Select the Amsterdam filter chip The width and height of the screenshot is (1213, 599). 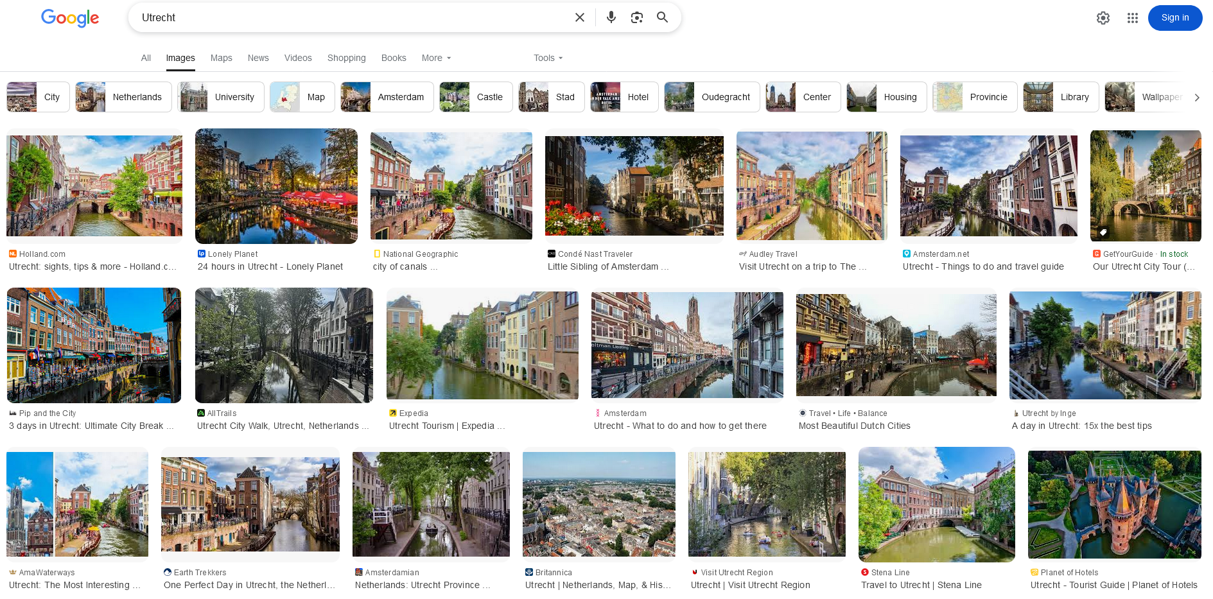click(x=387, y=97)
